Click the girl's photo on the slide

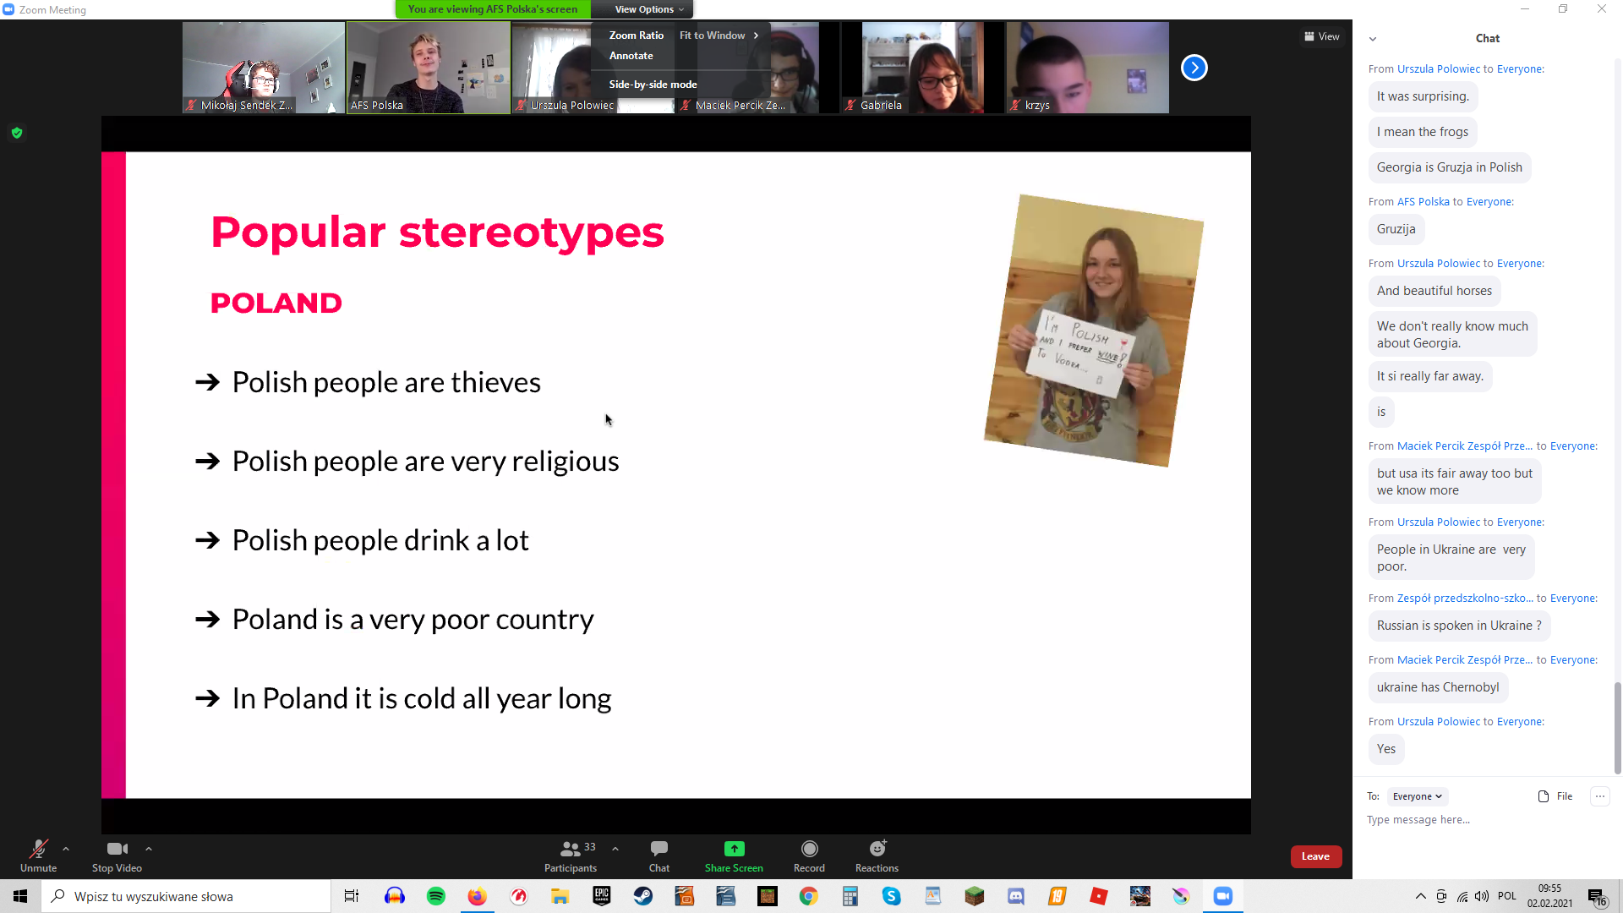tap(1094, 331)
